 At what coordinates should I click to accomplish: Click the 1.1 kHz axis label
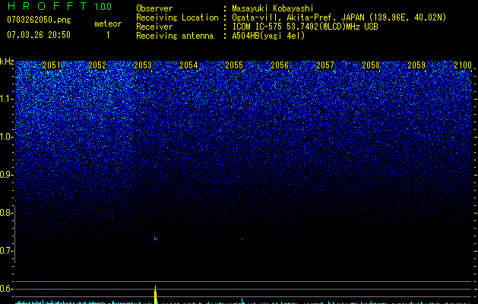(6, 99)
